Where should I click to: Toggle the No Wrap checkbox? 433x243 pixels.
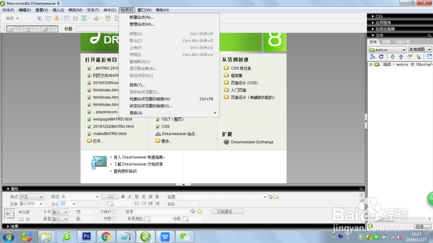click(x=114, y=212)
